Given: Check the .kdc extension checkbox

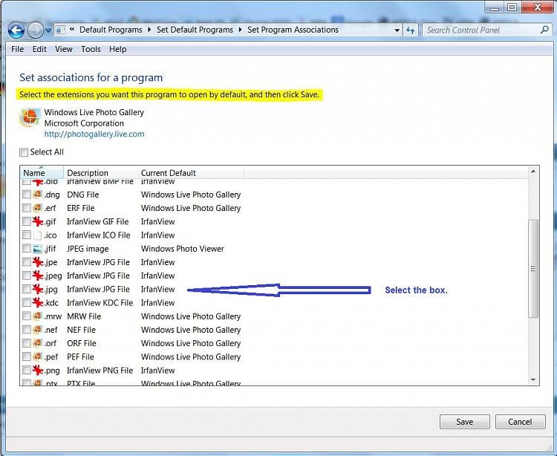Looking at the screenshot, I should point(27,302).
